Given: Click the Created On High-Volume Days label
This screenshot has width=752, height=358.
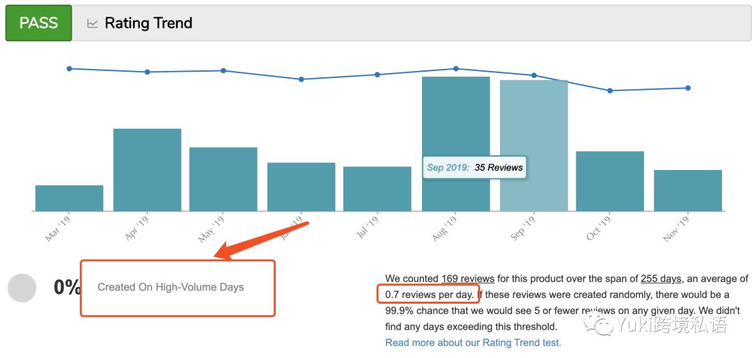Looking at the screenshot, I should point(171,287).
